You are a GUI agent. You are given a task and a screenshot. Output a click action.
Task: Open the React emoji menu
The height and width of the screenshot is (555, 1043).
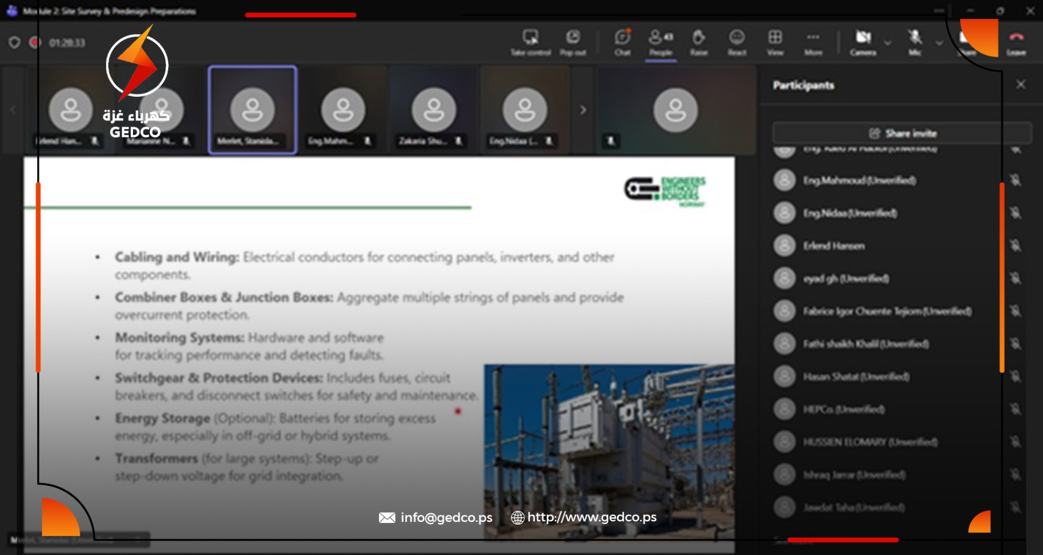737,38
